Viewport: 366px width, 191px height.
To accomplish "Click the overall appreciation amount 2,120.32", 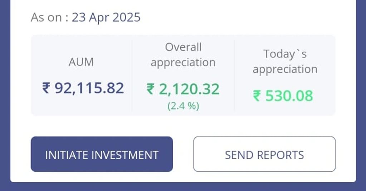I will [189, 89].
